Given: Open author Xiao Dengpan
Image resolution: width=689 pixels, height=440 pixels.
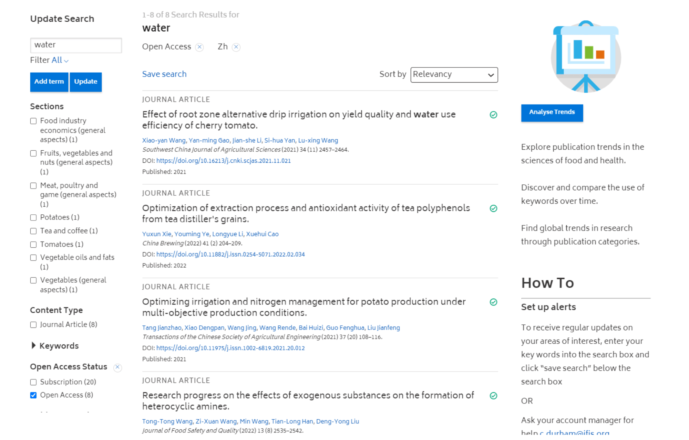Looking at the screenshot, I should (x=205, y=328).
